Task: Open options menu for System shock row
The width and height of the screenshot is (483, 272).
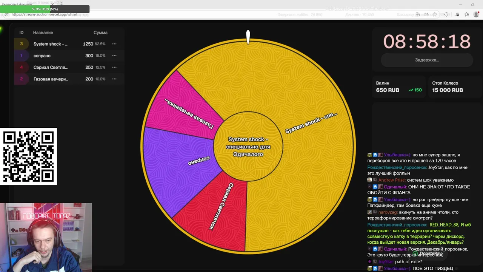Action: (114, 44)
